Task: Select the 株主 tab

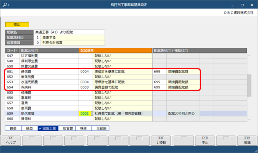Action: pos(84,128)
